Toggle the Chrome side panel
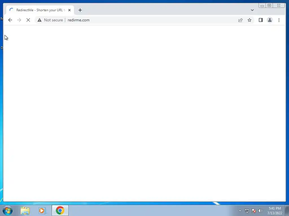 pyautogui.click(x=260, y=20)
